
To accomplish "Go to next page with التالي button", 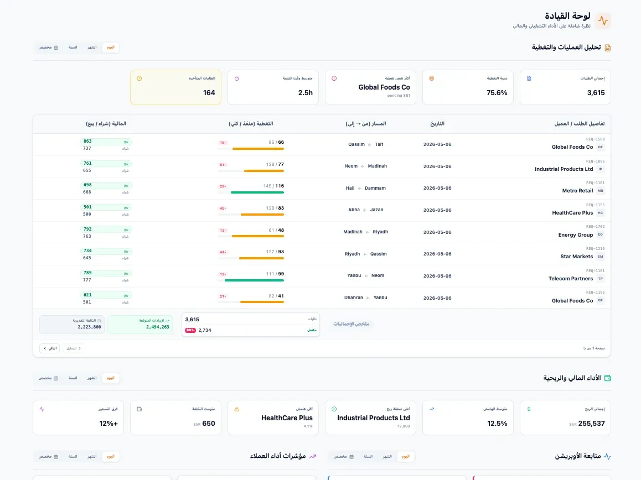I will [50, 348].
